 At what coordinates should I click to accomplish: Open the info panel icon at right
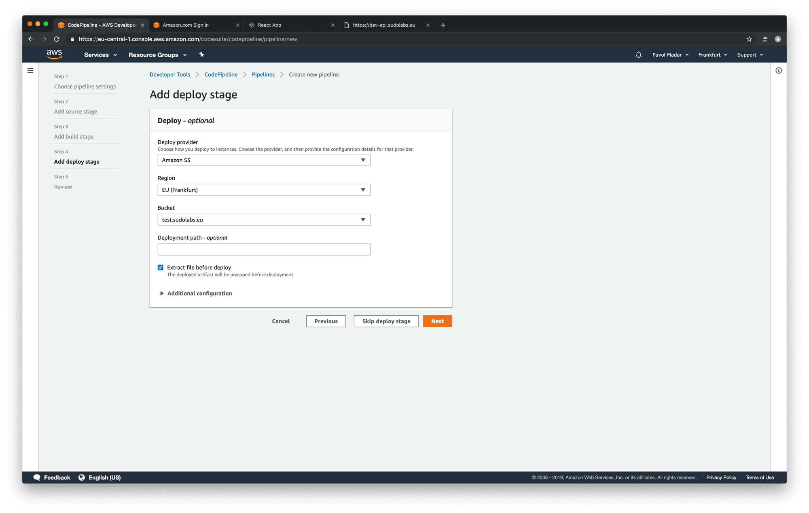pyautogui.click(x=779, y=70)
